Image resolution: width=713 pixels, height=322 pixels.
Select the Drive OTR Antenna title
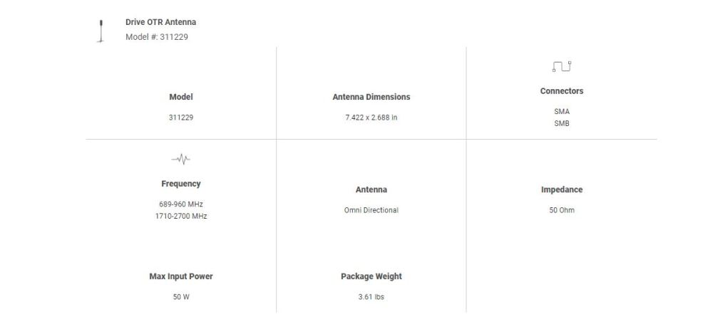[x=160, y=22]
